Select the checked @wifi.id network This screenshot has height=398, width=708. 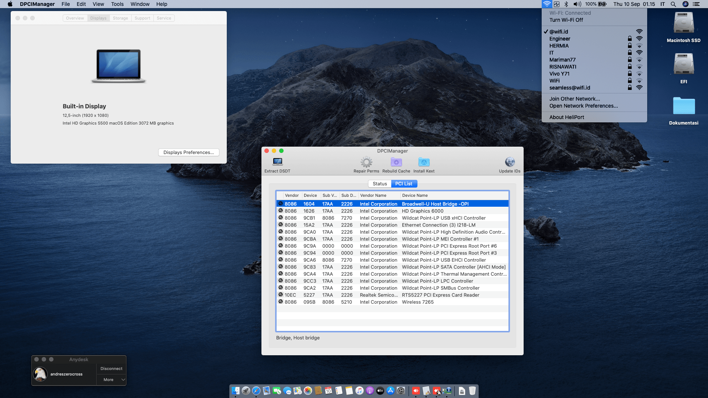pyautogui.click(x=559, y=32)
